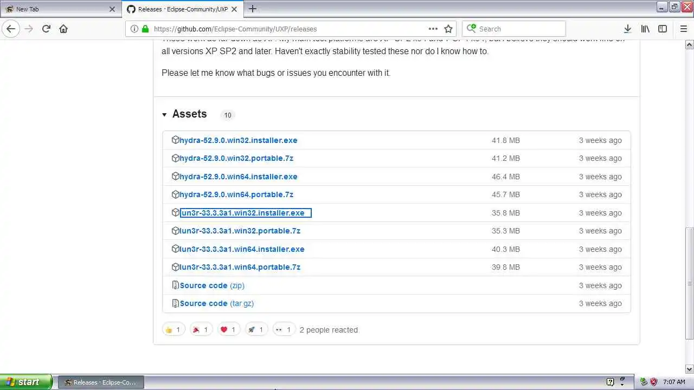The image size is (694, 390).
Task: Click the forward navigation arrow
Action: pos(29,29)
